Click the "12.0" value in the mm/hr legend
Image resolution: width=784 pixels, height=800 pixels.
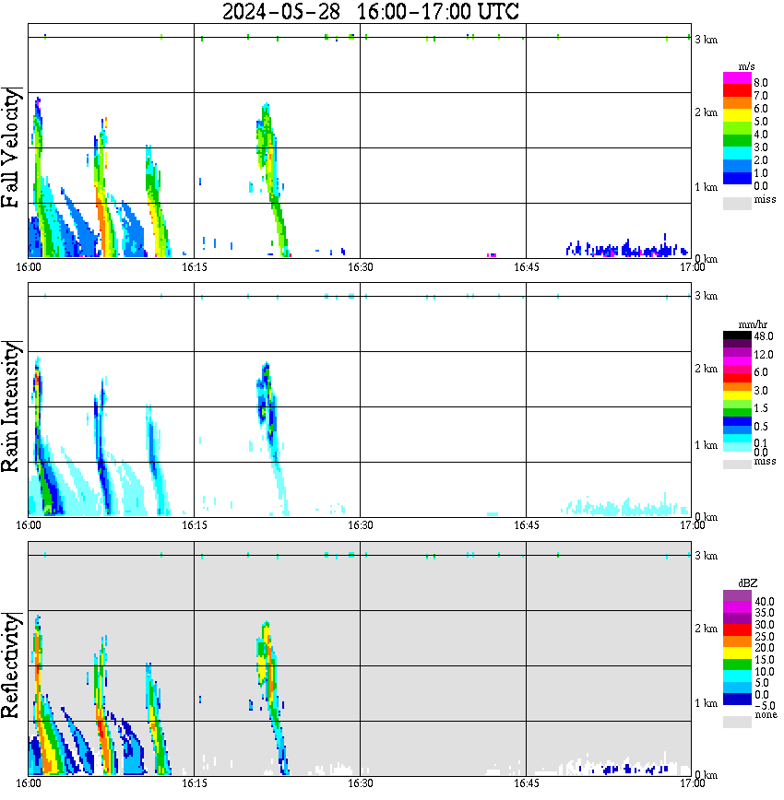(x=763, y=355)
